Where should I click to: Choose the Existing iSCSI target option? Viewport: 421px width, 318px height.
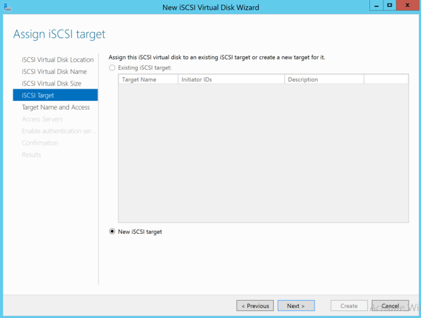click(x=112, y=68)
